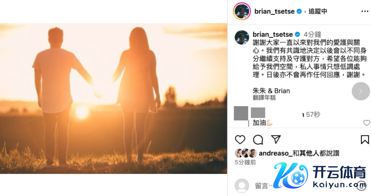Open the three-dot more options menu
This screenshot has width=371, height=196.
click(x=365, y=11)
